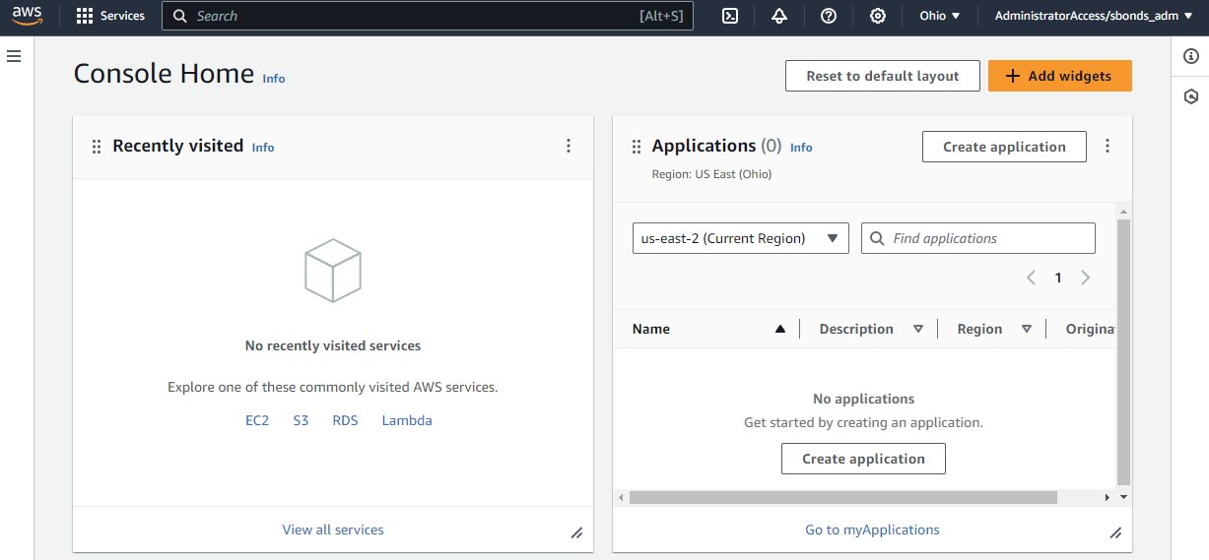The height and width of the screenshot is (560, 1209).
Task: Open the S3 service link
Action: point(301,420)
